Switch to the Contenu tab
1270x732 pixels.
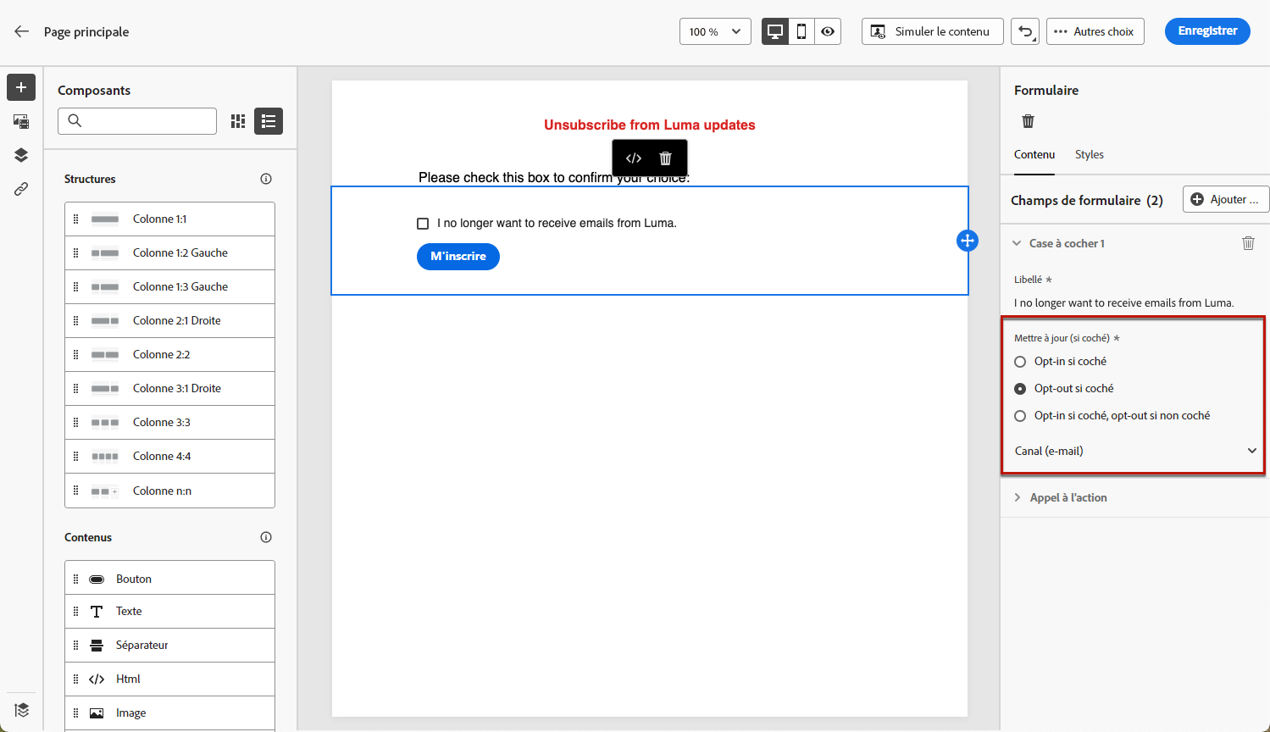(1034, 155)
